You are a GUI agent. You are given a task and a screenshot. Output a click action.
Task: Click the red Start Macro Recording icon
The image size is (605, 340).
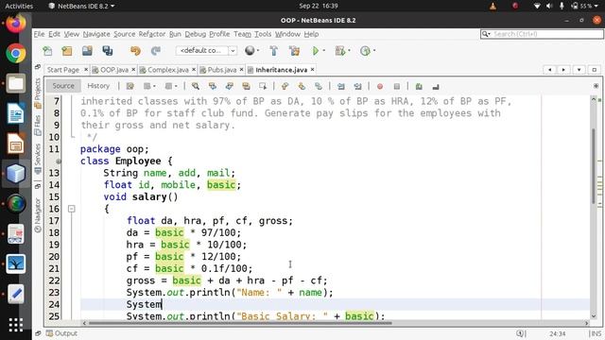(380, 86)
